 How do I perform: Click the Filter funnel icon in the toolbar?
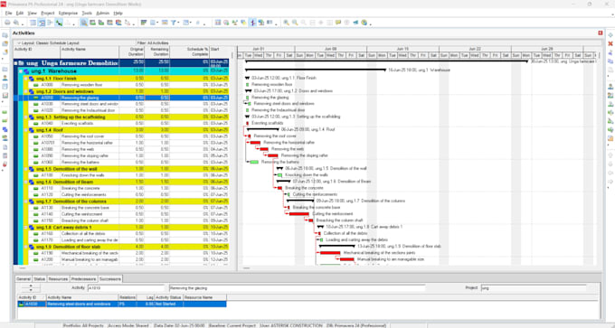[173, 23]
